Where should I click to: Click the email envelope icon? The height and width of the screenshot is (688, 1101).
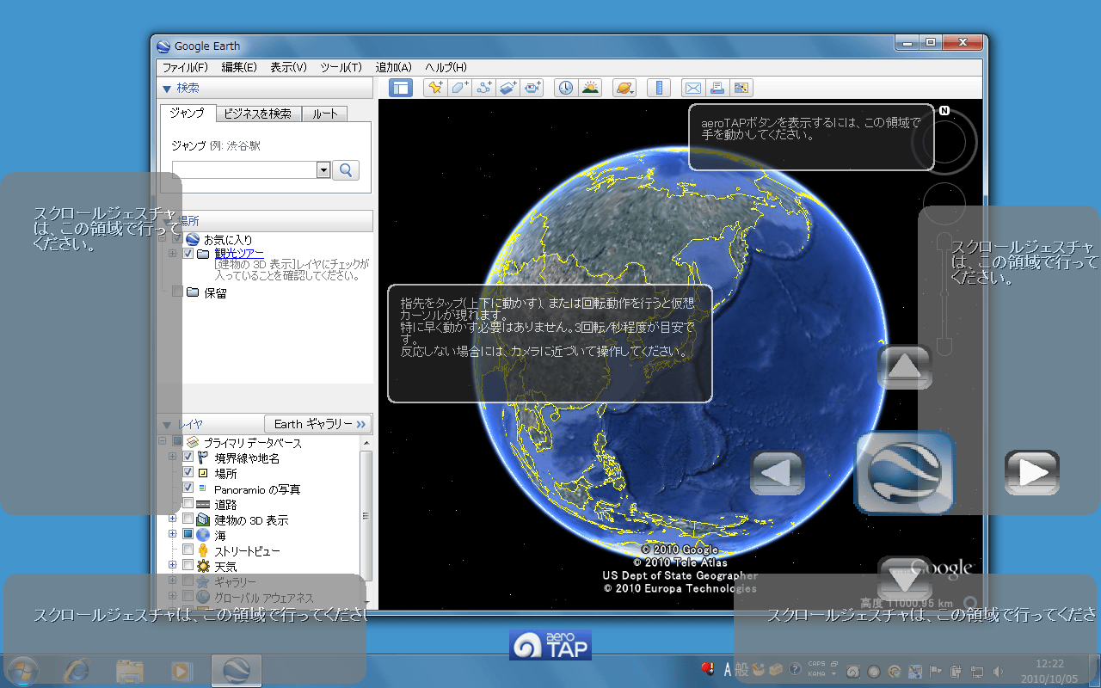692,87
